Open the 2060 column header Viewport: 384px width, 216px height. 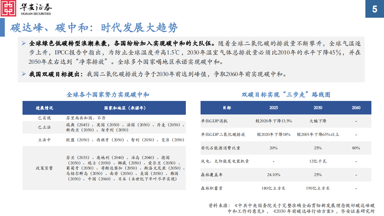pyautogui.click(x=355, y=108)
